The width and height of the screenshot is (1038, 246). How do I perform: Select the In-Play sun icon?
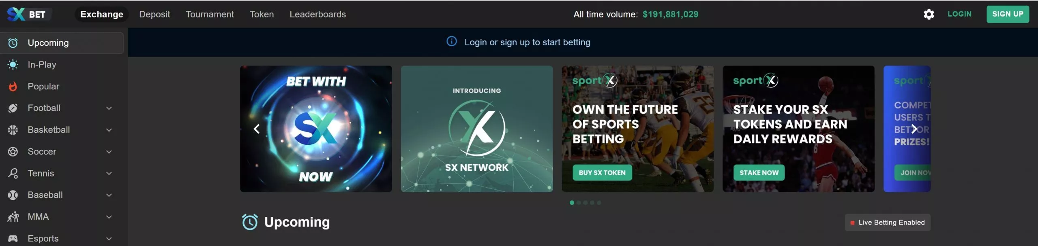13,65
